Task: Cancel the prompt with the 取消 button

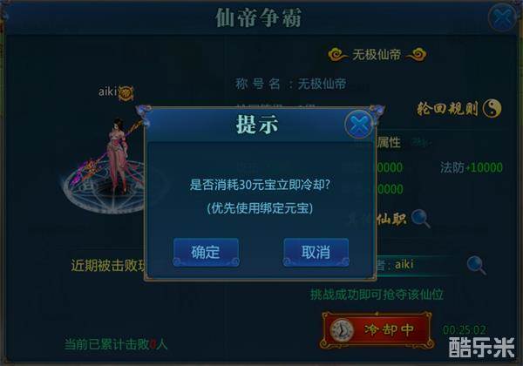Action: 316,253
